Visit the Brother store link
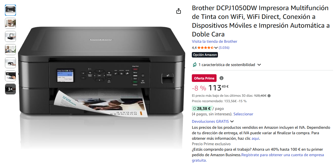 pos(214,41)
